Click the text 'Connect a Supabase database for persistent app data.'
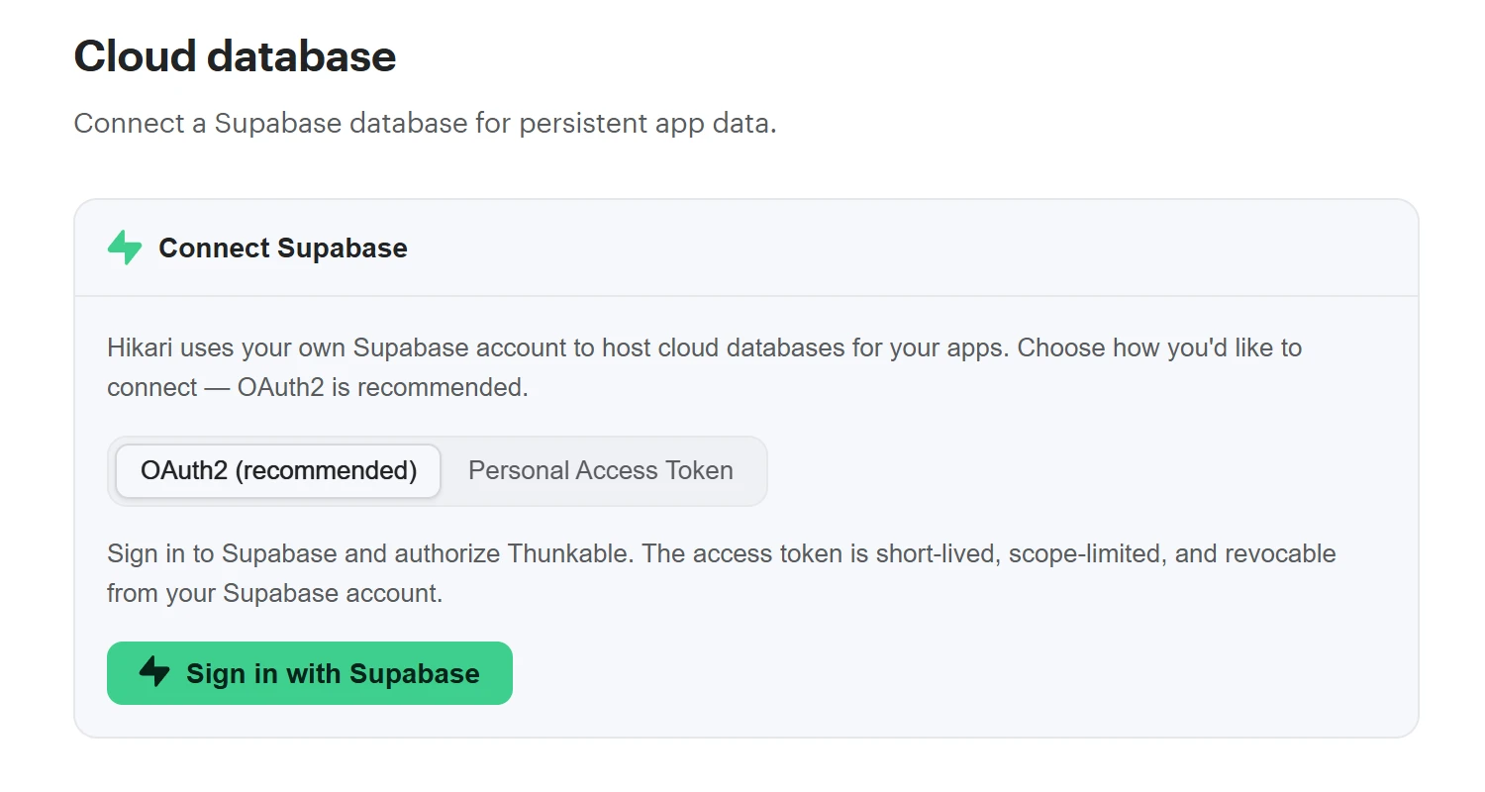Screen dimensions: 1485x792 click(x=426, y=124)
